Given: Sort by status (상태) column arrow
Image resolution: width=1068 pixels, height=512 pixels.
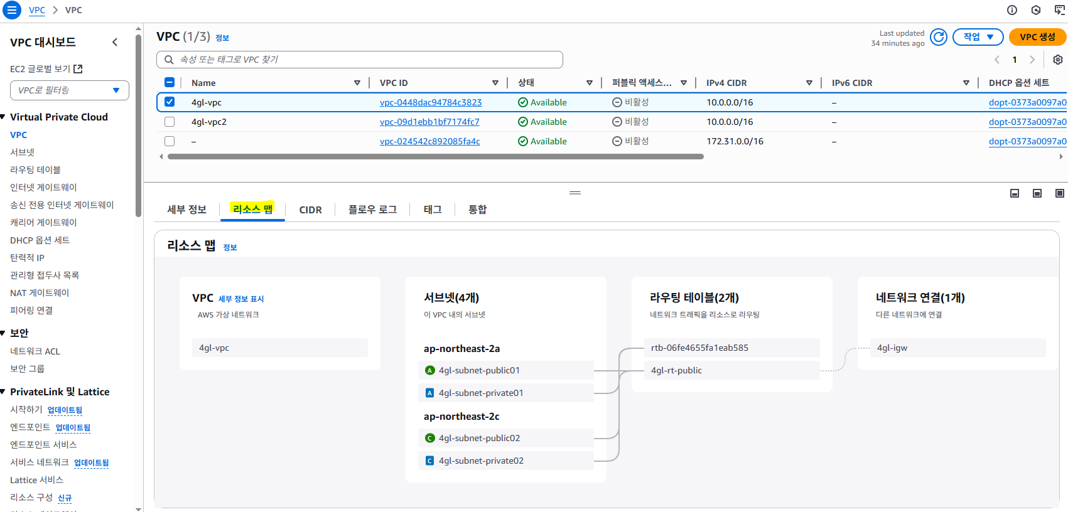Looking at the screenshot, I should coord(590,83).
